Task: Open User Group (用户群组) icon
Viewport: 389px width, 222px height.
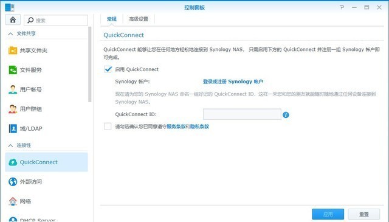Action: pyautogui.click(x=13, y=109)
